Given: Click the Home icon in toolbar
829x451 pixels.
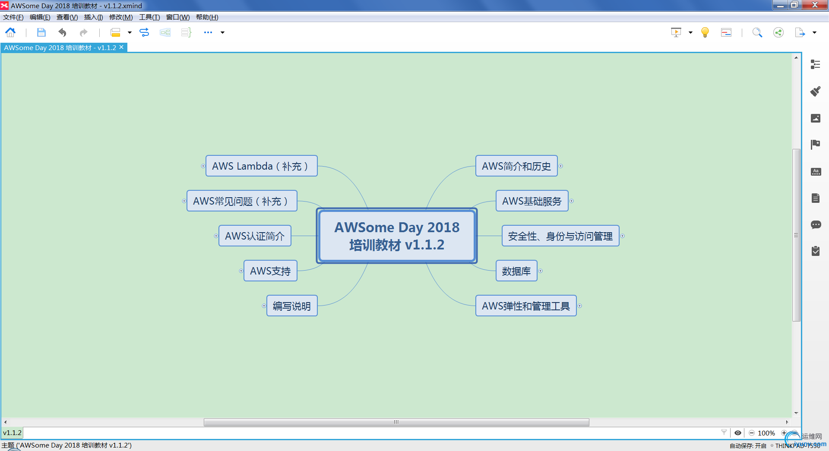Looking at the screenshot, I should pyautogui.click(x=10, y=32).
